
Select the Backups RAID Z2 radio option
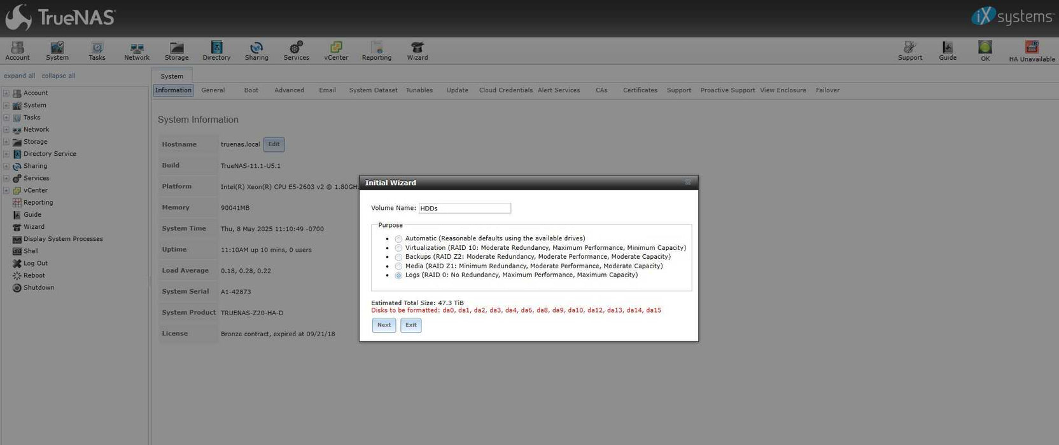398,257
